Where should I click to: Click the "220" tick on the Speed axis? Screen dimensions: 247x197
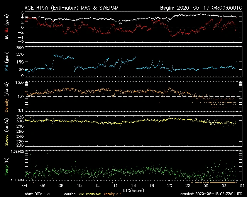point(20,141)
